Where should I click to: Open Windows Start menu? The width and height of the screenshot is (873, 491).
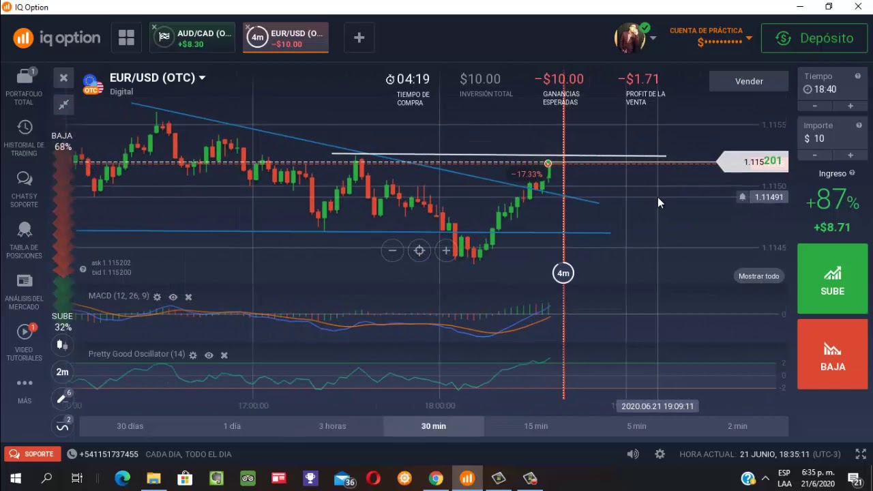click(x=15, y=478)
